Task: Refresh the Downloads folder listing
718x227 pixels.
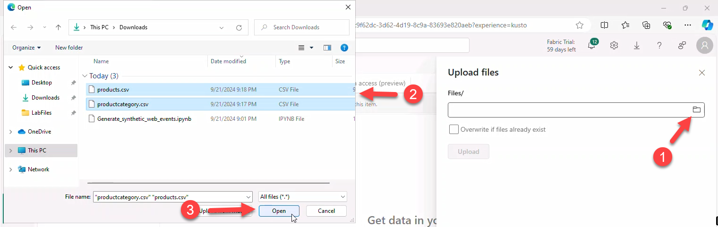Action: (x=239, y=27)
